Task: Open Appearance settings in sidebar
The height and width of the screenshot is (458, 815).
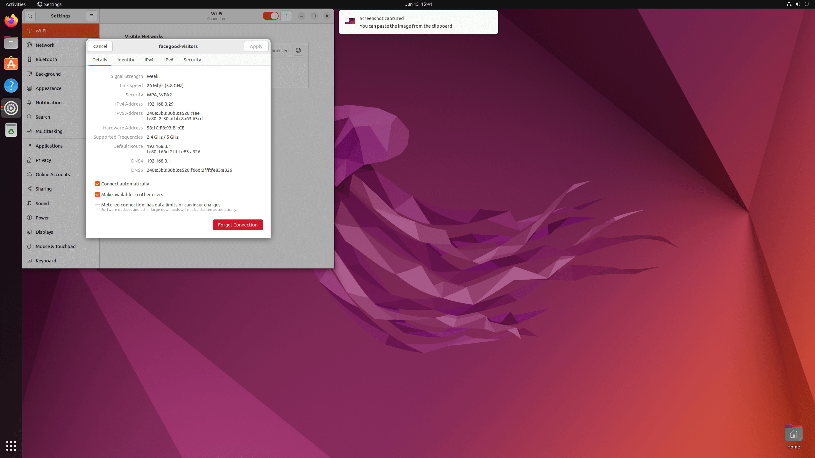Action: (54, 88)
